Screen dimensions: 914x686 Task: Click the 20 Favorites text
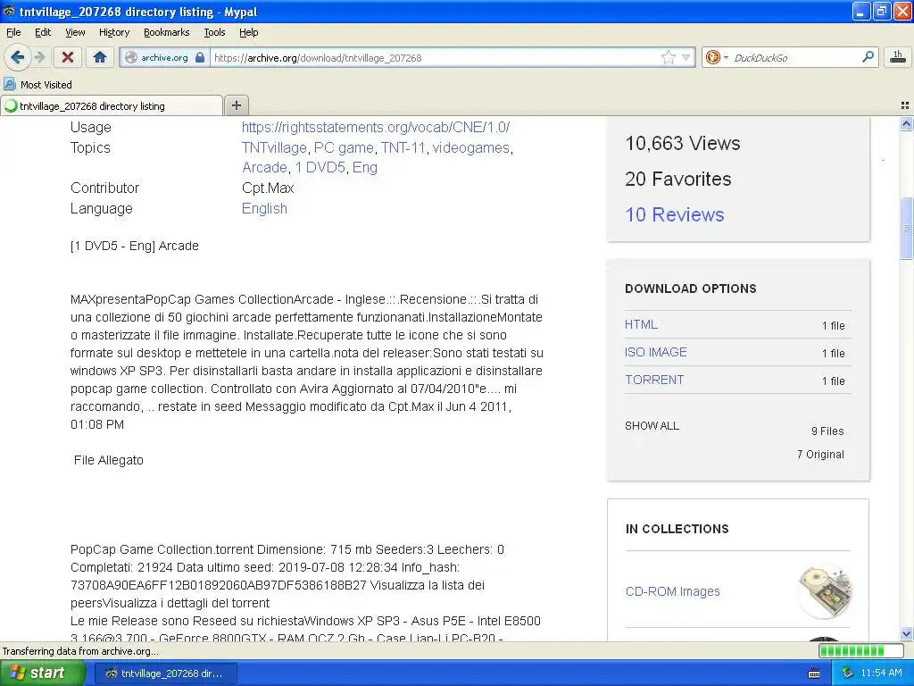pyautogui.click(x=678, y=179)
